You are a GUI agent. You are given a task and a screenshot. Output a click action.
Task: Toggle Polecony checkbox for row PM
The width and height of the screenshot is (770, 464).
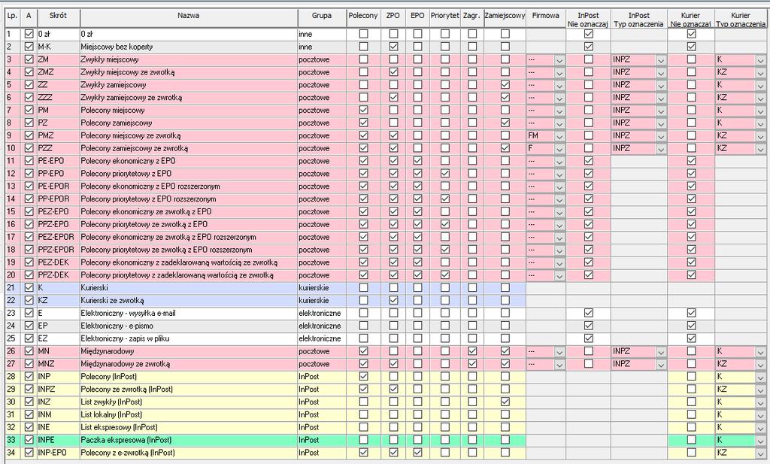click(x=363, y=110)
